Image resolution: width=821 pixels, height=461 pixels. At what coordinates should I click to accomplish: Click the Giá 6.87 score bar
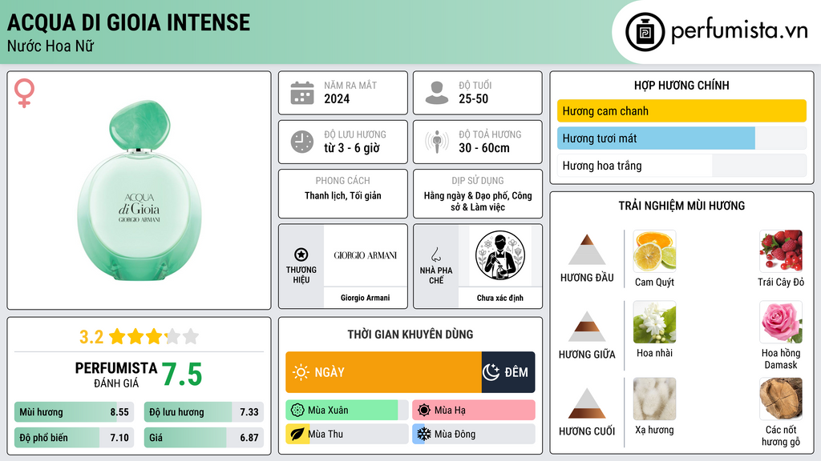point(204,438)
